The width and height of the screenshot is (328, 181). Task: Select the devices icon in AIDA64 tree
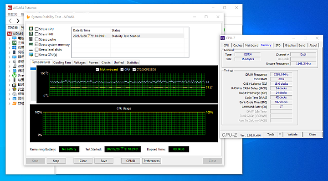click(x=14, y=80)
